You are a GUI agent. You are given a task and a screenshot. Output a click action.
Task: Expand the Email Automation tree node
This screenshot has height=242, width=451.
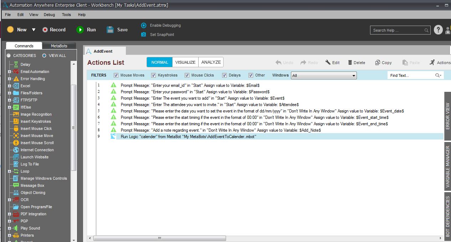pyautogui.click(x=10, y=72)
